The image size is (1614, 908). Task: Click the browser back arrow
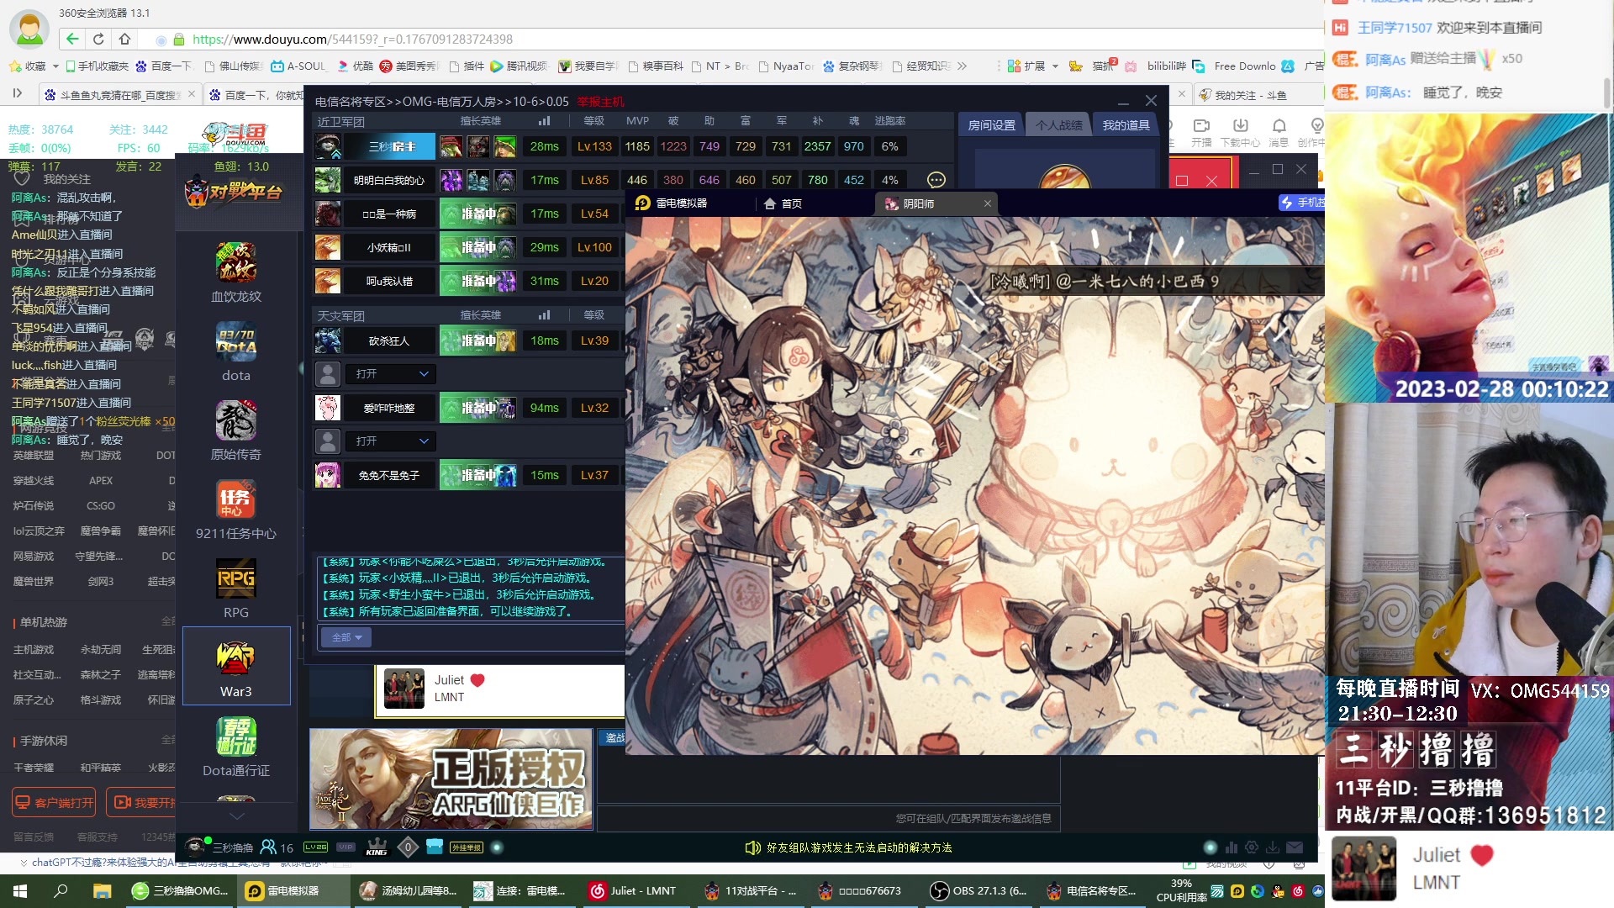(x=72, y=39)
